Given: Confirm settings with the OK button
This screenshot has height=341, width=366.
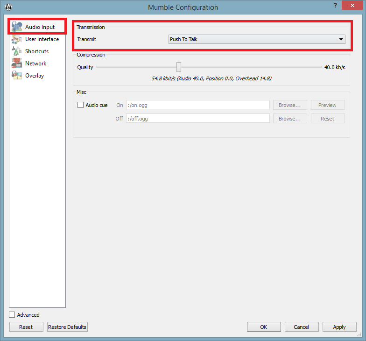Looking at the screenshot, I should 264,327.
